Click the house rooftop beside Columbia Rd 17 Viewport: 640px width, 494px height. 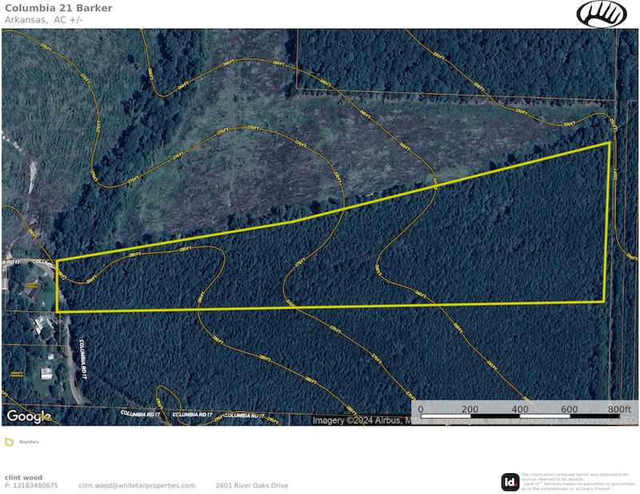33,293
